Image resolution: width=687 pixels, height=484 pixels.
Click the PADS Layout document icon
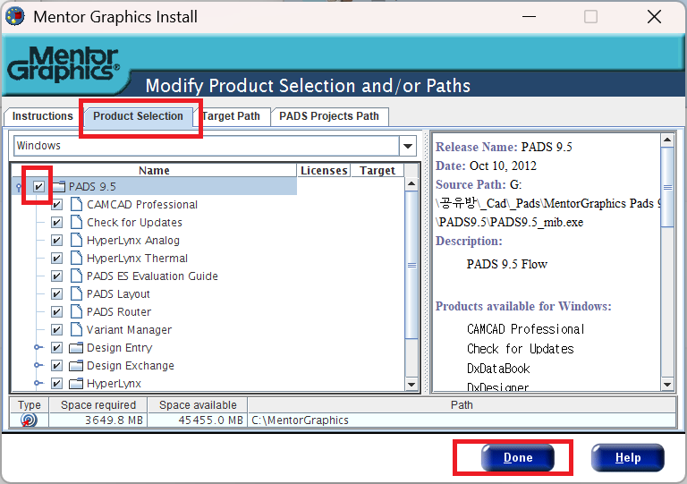coord(76,293)
